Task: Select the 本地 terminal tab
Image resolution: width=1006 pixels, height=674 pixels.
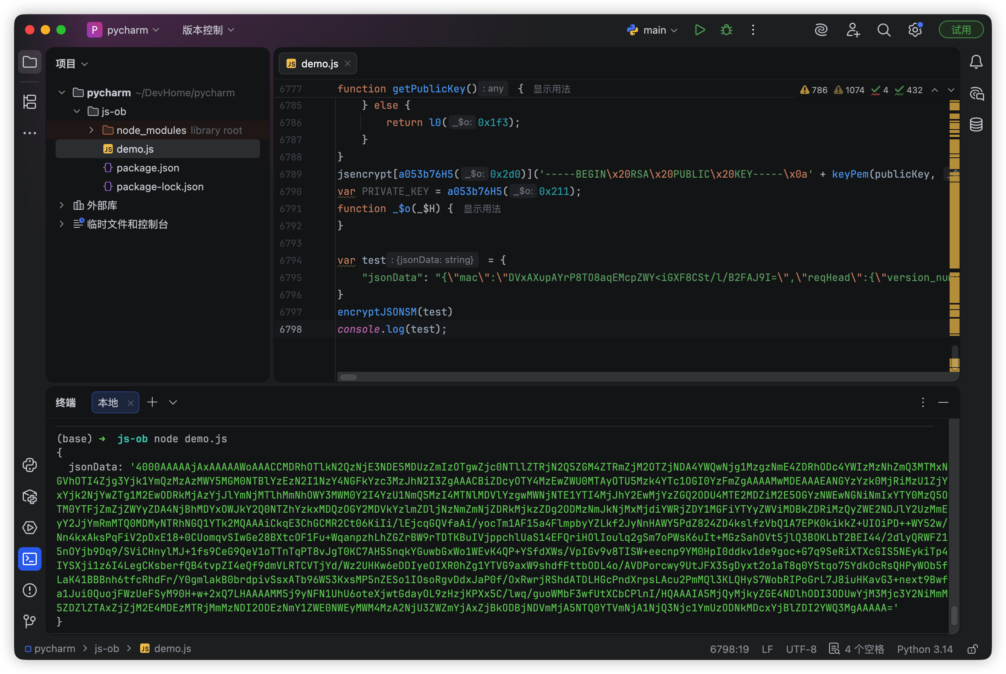Action: click(108, 402)
